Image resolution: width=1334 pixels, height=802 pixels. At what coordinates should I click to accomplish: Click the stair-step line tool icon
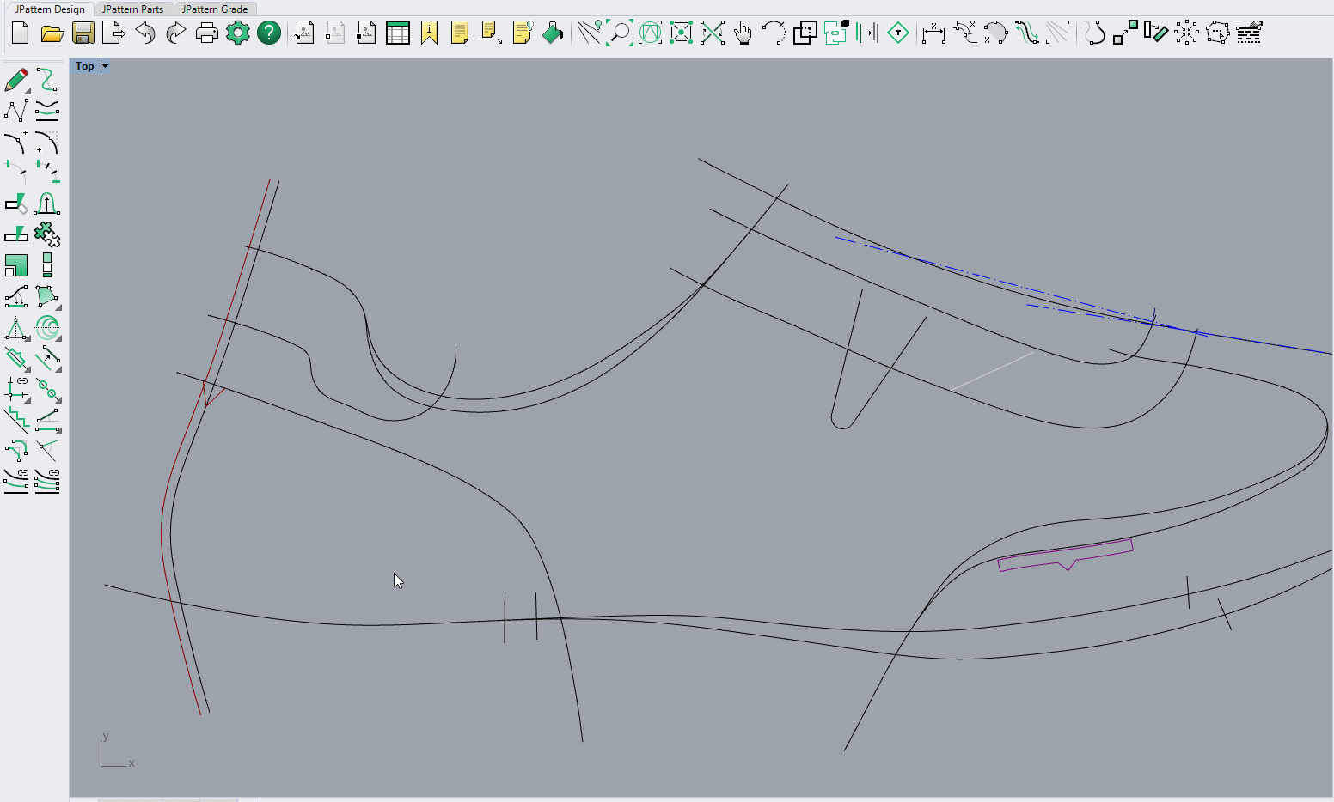(15, 419)
